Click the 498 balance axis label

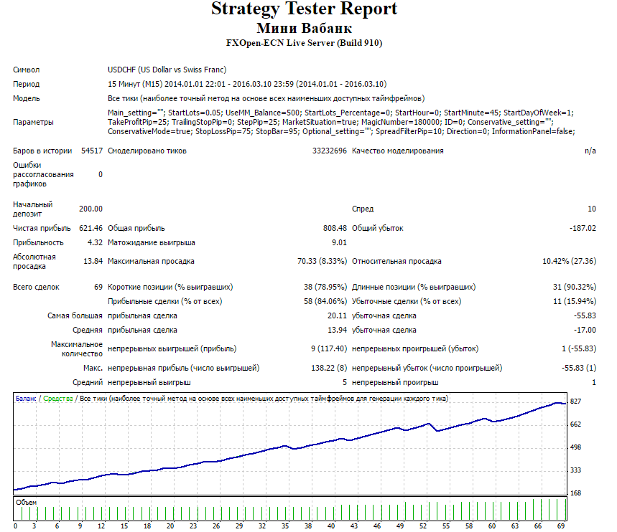(x=575, y=447)
